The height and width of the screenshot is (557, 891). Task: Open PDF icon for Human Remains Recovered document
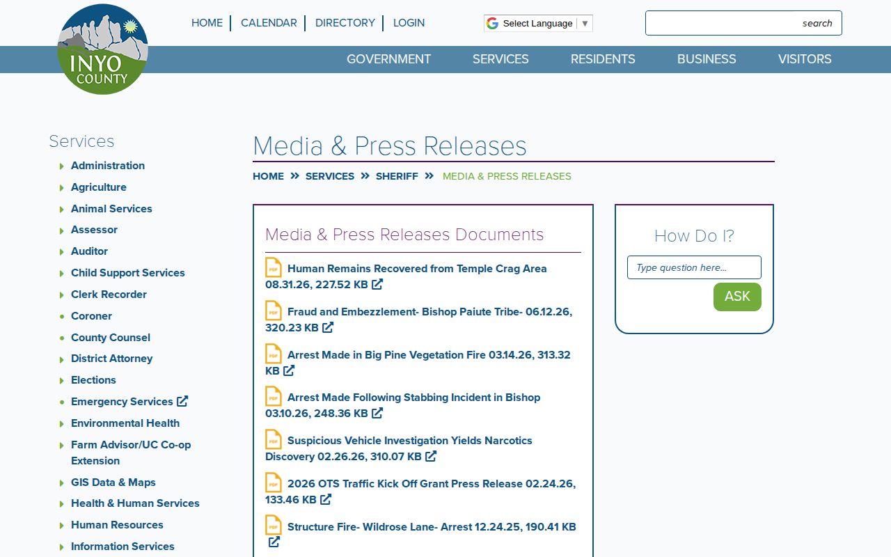(x=274, y=267)
